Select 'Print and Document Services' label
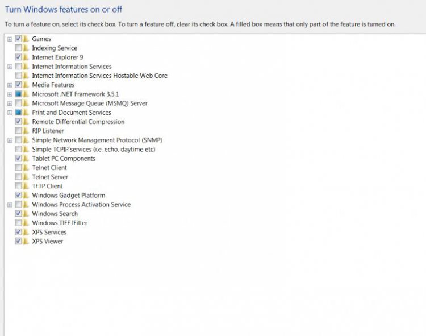426x336 pixels. click(72, 112)
